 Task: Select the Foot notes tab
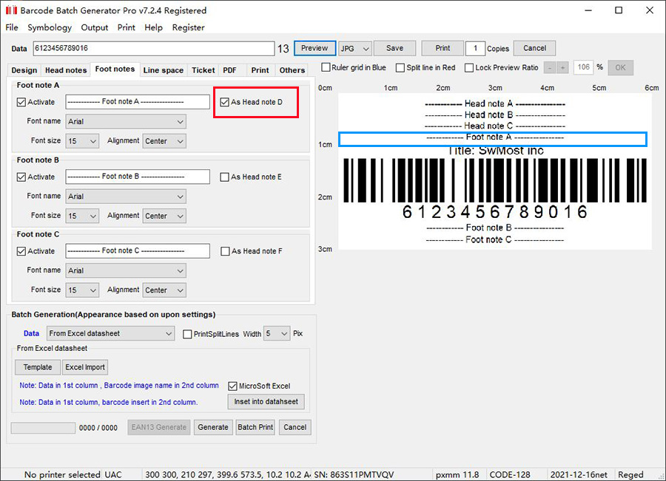point(115,69)
